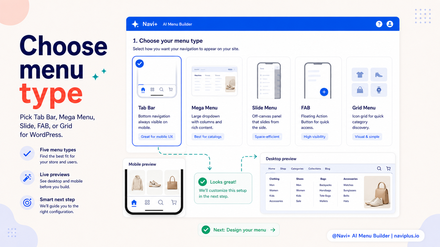Screen dimensions: 440x247
Task: Open Collections in Desktop preview nav
Action: point(315,169)
